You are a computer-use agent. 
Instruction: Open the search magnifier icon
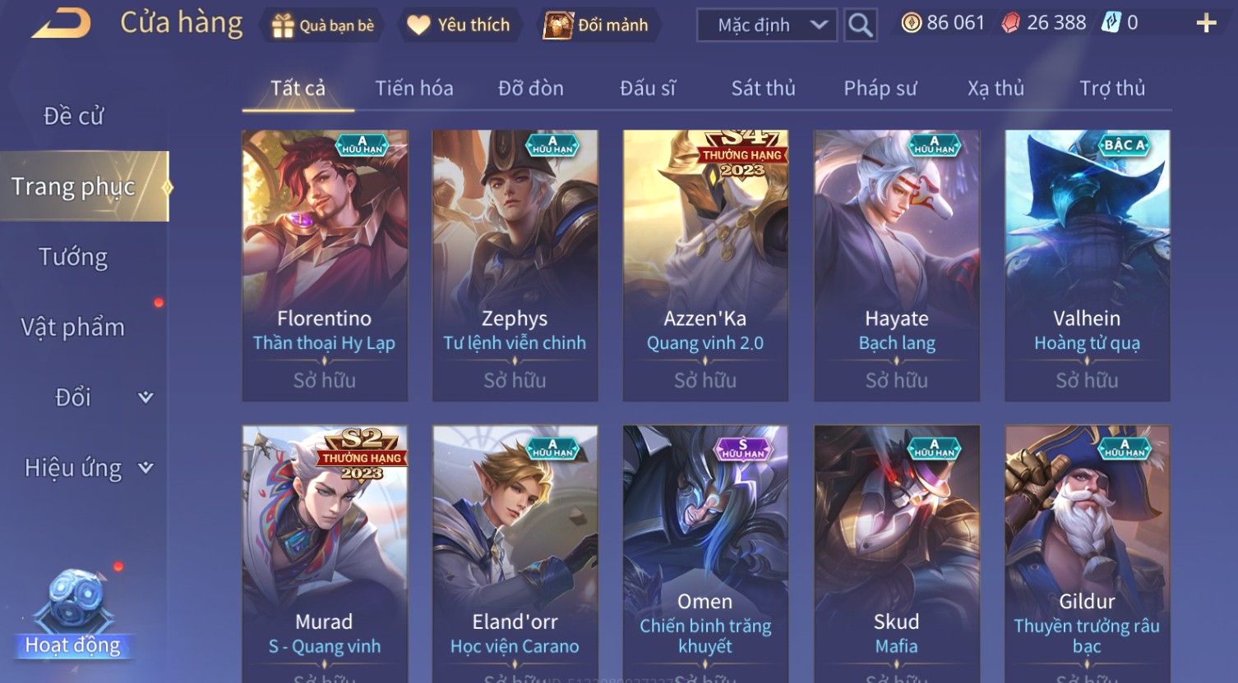(860, 25)
